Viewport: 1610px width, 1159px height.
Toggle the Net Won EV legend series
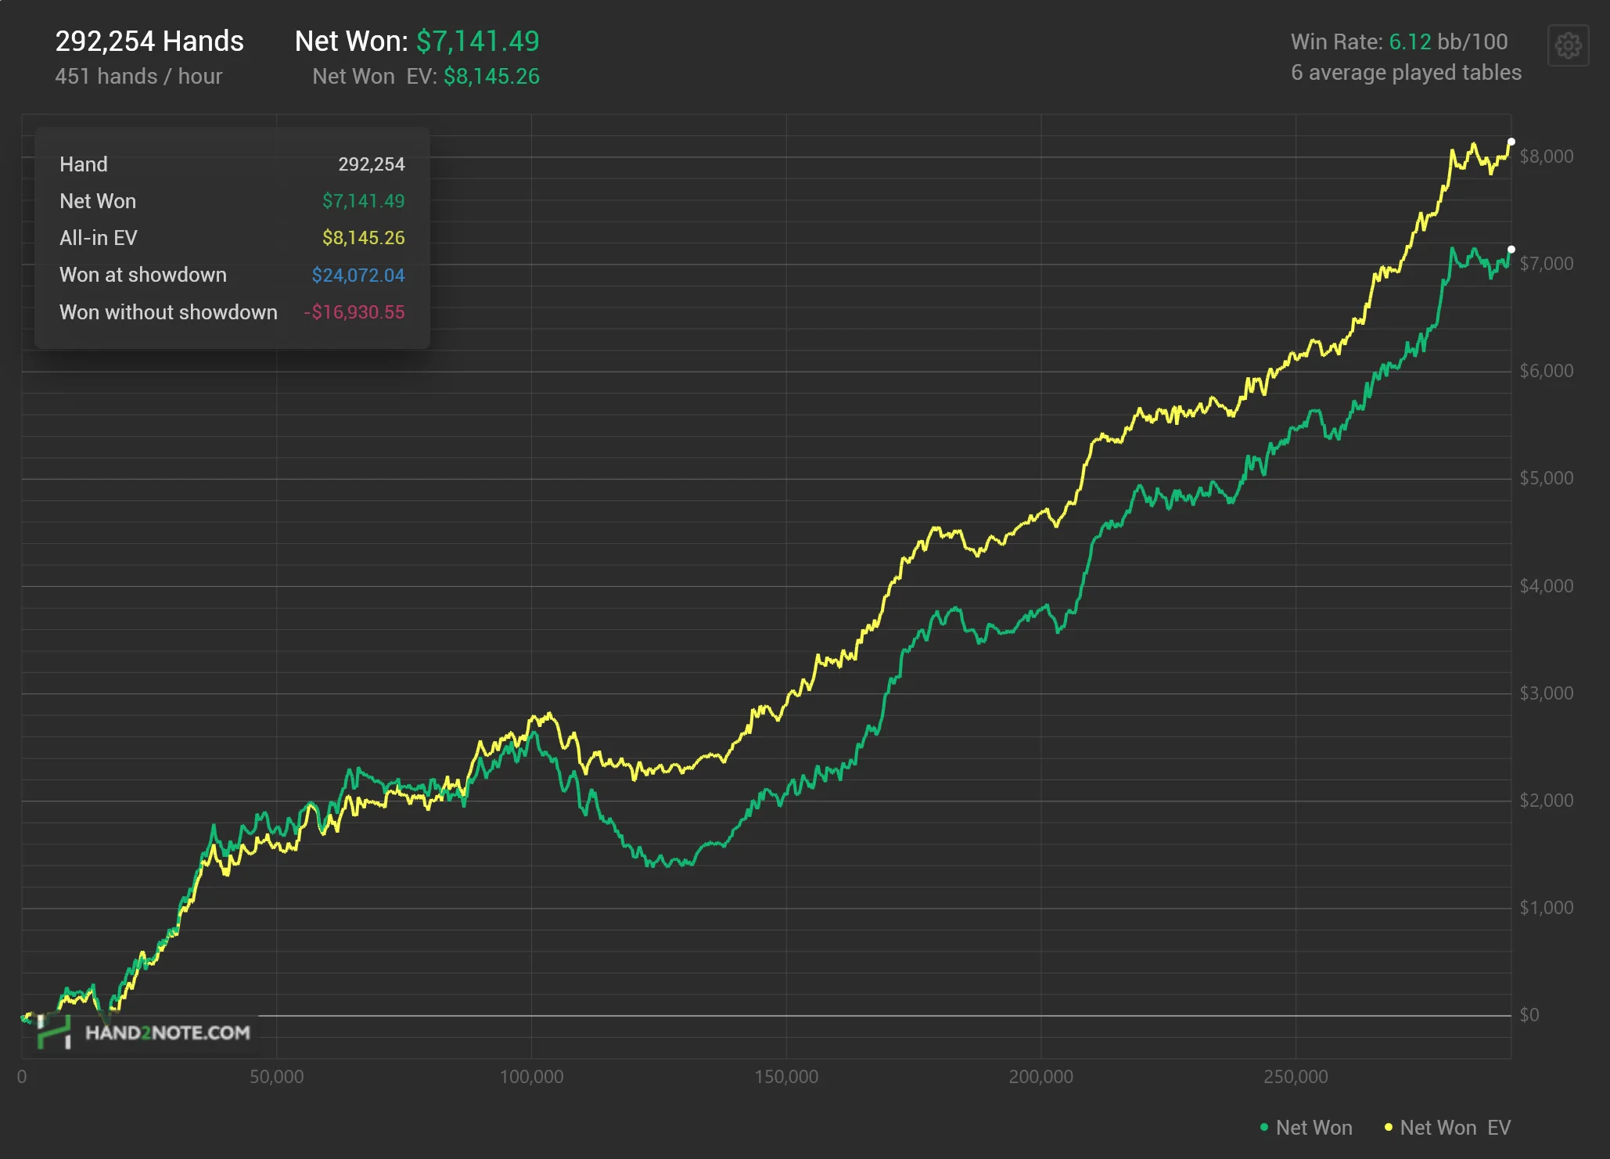click(x=1454, y=1128)
